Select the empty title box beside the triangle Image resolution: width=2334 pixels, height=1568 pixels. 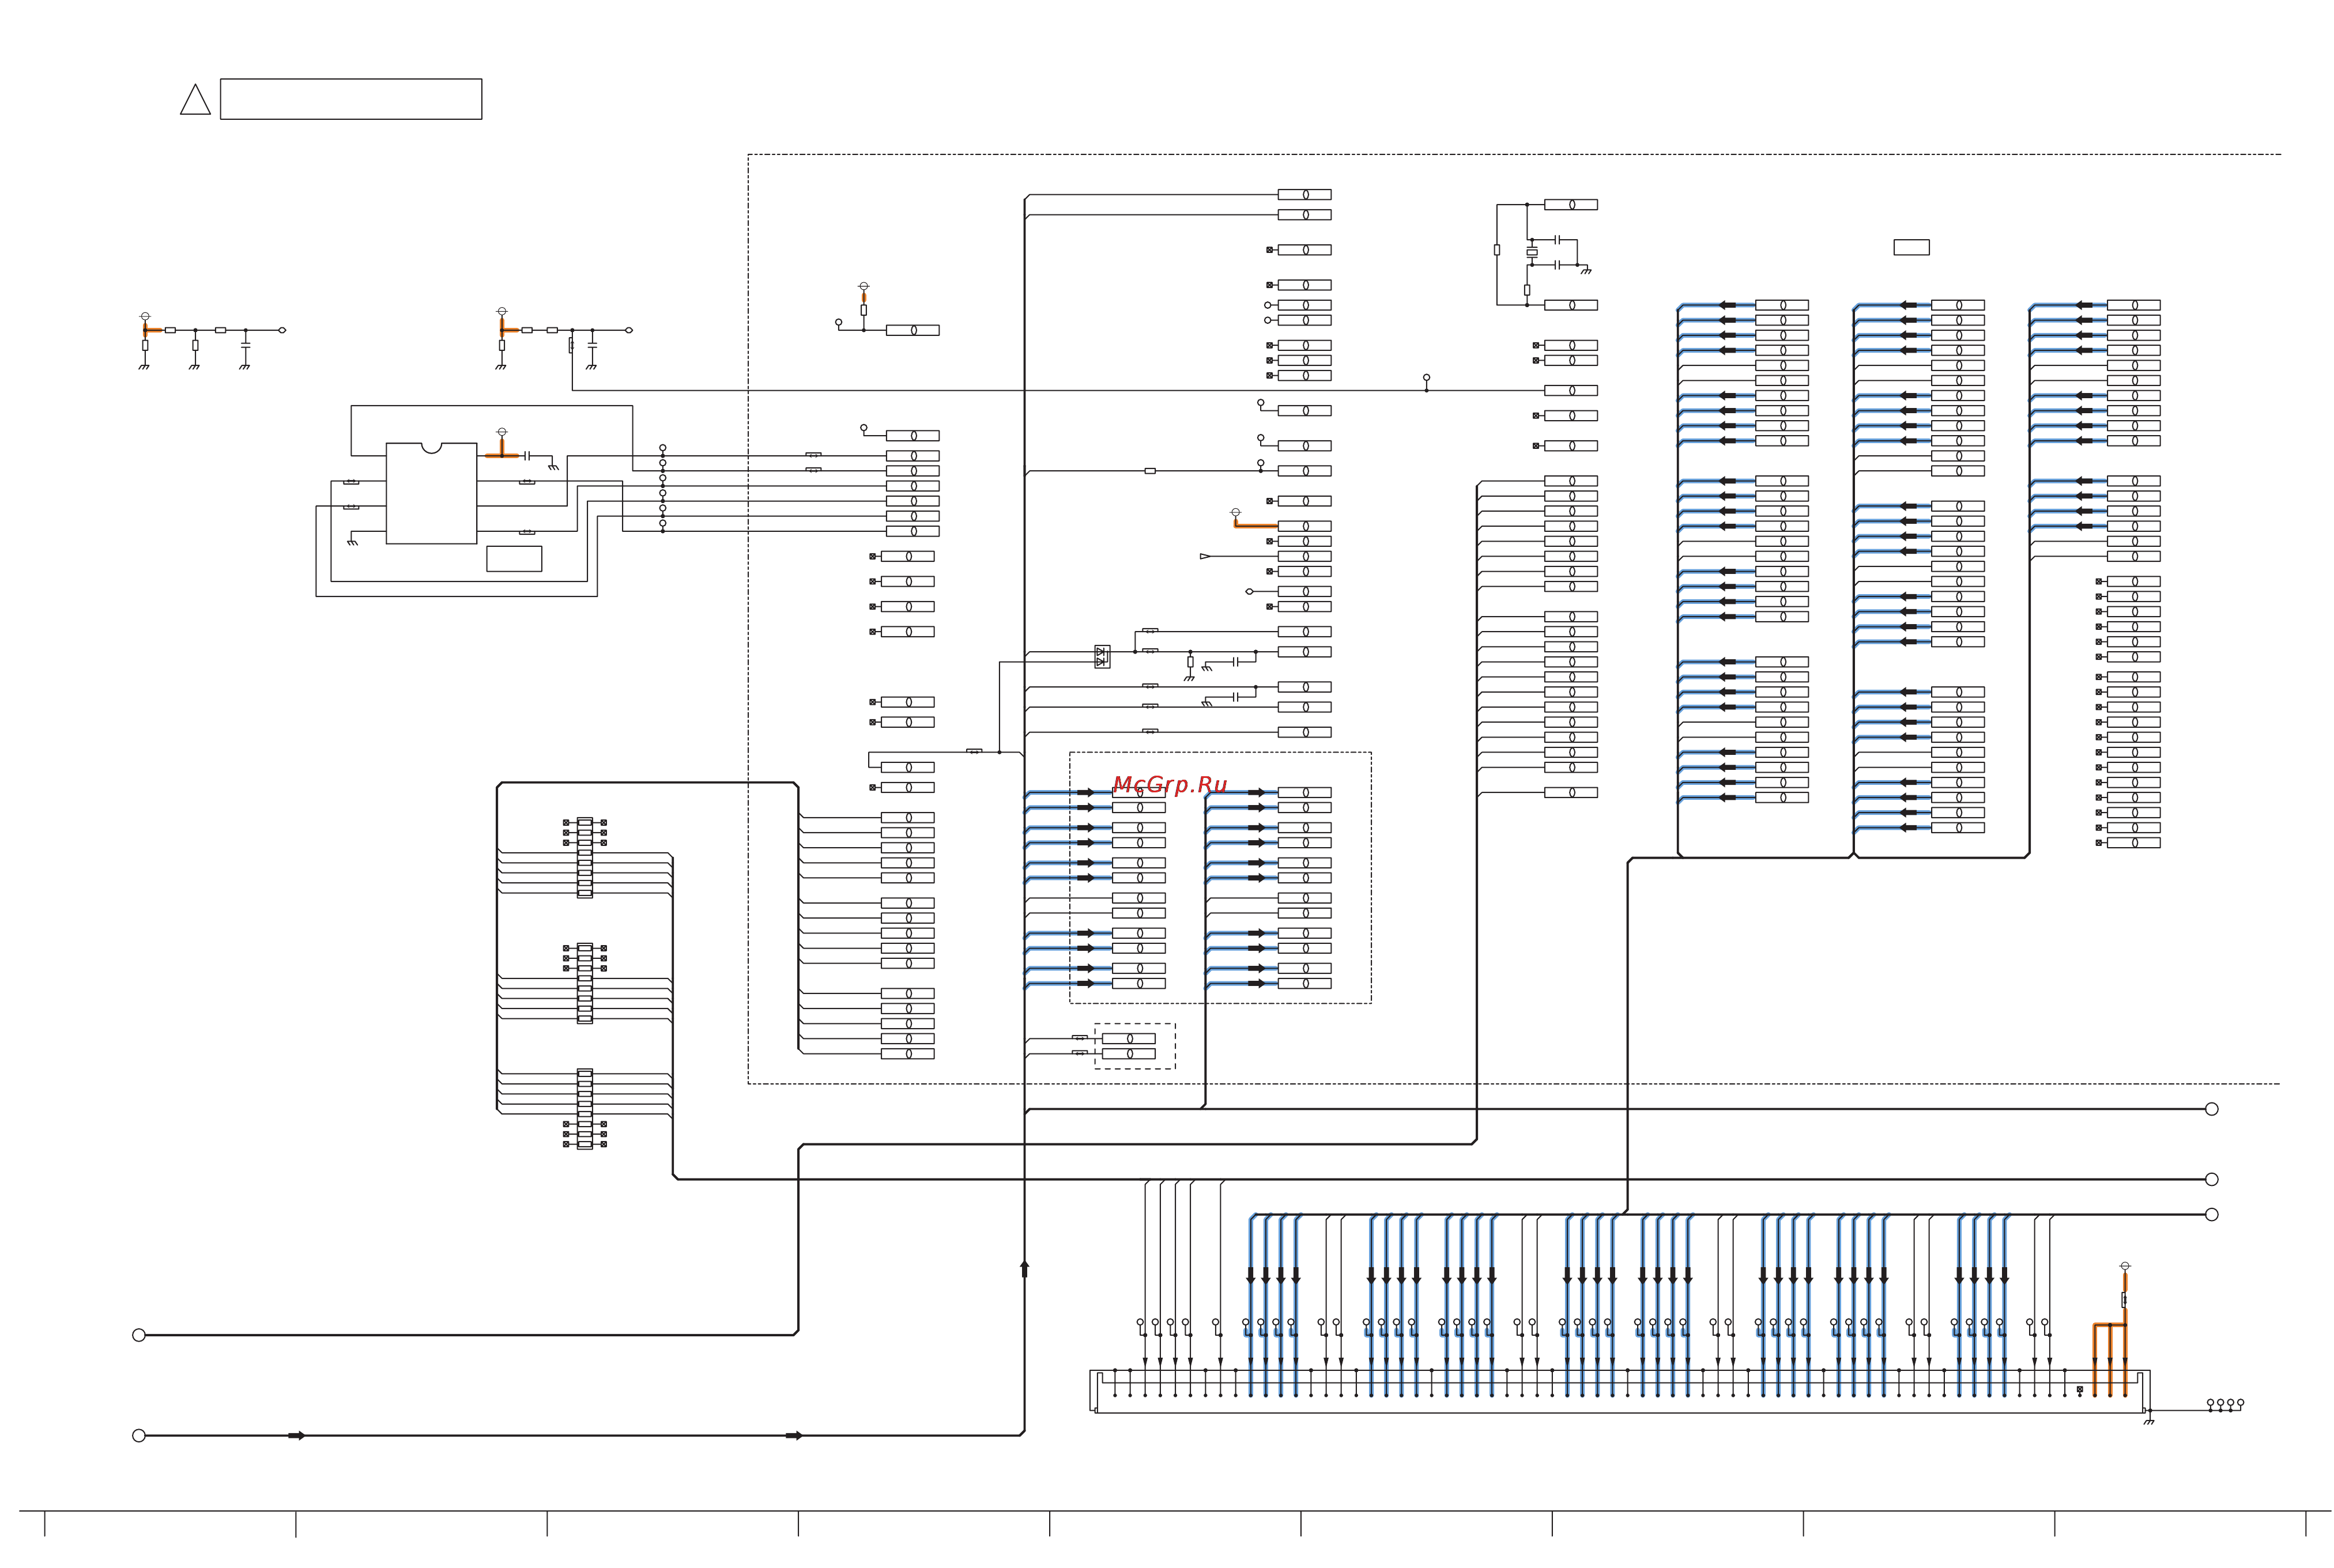pyautogui.click(x=351, y=99)
